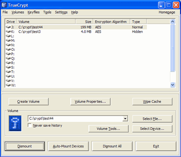
Task: Click the Wipe Cache button
Action: pos(152,102)
